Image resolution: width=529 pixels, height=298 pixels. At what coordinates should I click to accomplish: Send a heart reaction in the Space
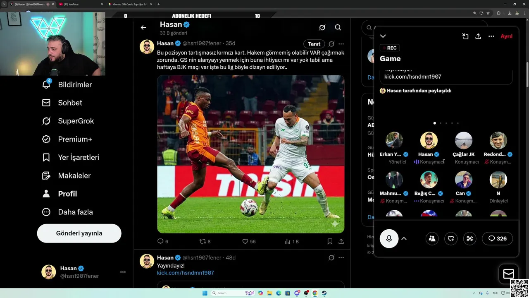[451, 238]
